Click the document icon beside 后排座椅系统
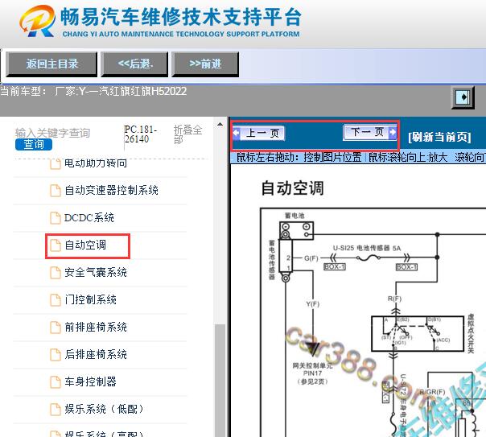This screenshot has height=437, width=486. coord(56,355)
